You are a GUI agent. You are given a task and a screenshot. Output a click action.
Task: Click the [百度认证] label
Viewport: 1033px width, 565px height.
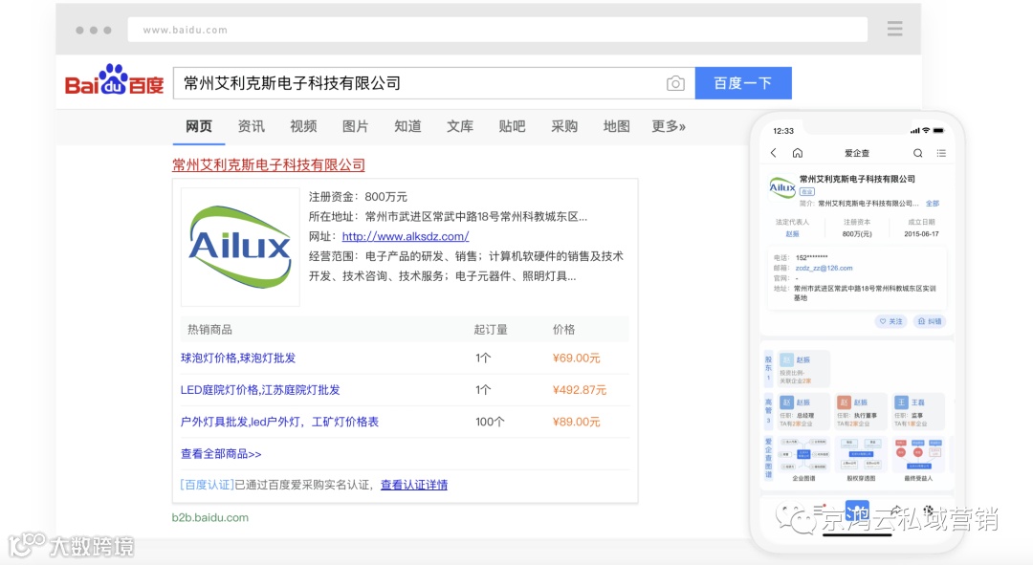(207, 485)
